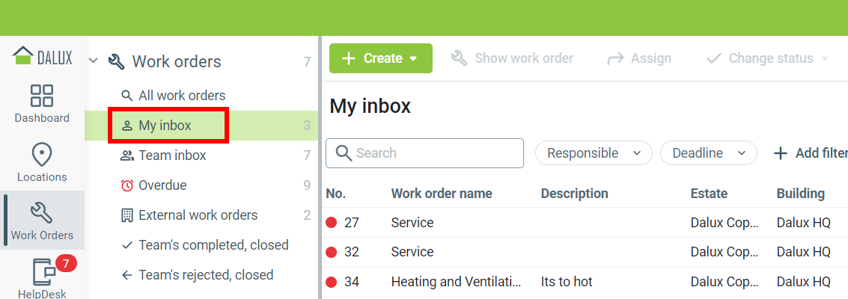Click the Show work order button

click(512, 58)
